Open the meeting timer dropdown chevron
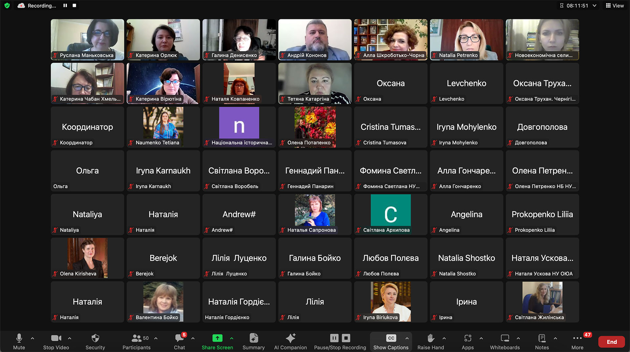This screenshot has height=352, width=630. coord(594,6)
